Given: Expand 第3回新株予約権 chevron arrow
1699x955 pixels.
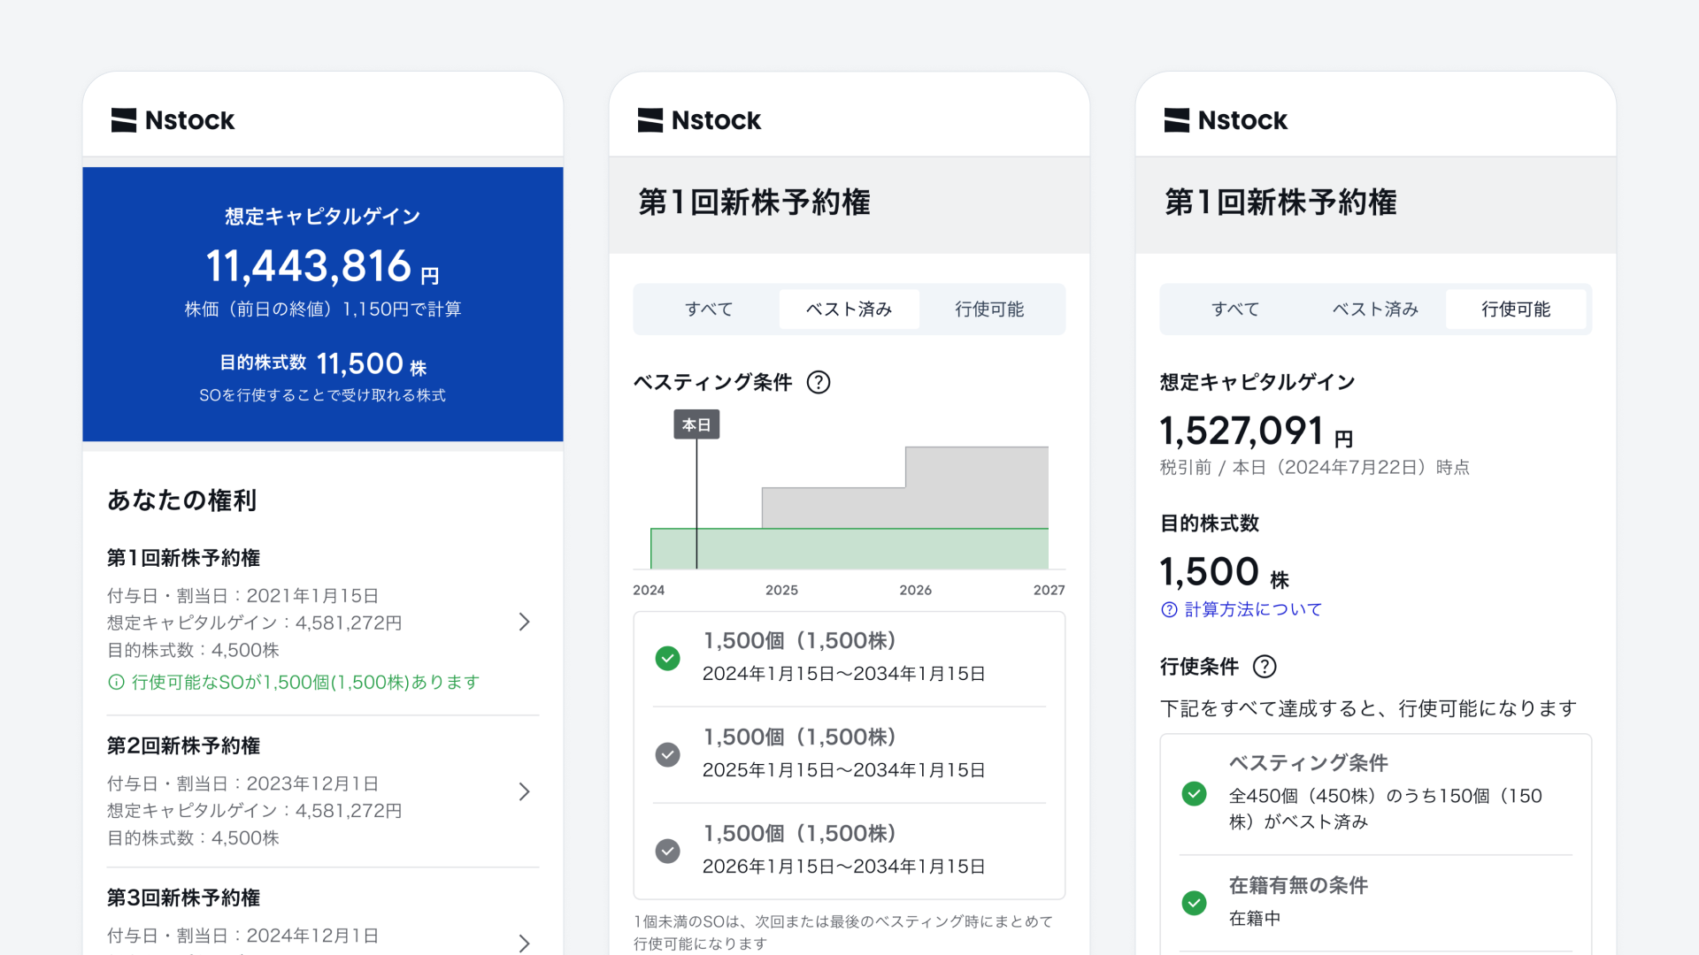Looking at the screenshot, I should click(524, 943).
